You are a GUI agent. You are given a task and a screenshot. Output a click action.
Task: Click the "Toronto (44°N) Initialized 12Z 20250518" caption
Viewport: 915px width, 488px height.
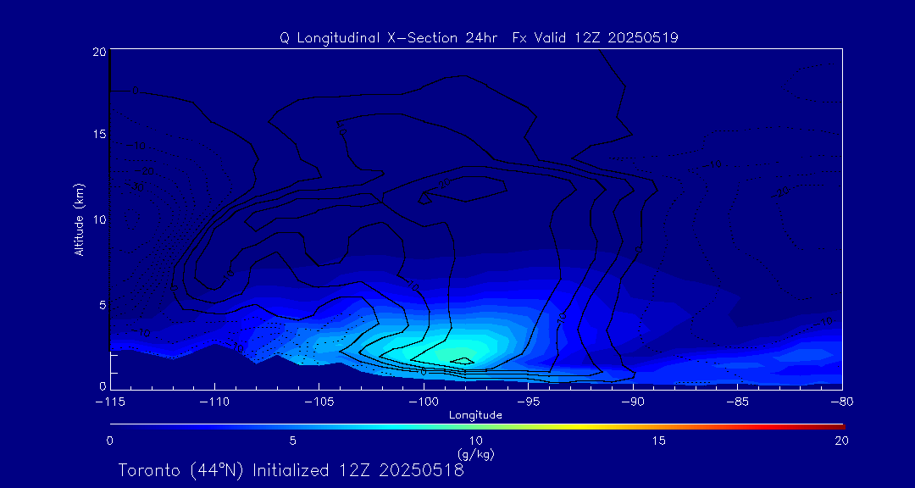pyautogui.click(x=291, y=470)
